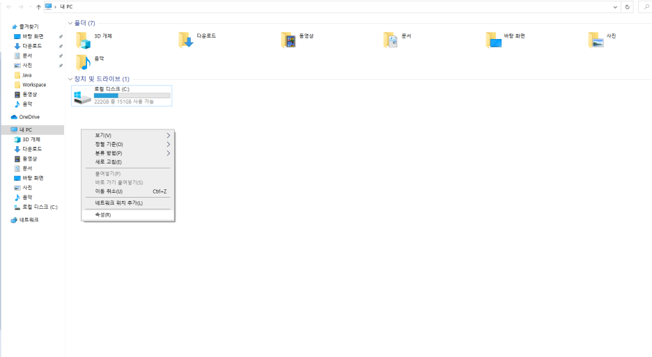Viewport: 652px width, 357px height.
Task: Choose 네트워크 위치 추가(L) from context menu
Action: (x=127, y=203)
